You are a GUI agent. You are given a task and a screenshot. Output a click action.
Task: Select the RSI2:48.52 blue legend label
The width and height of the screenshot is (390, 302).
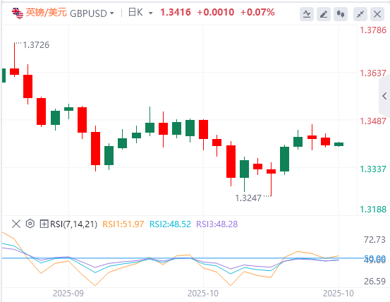(170, 224)
